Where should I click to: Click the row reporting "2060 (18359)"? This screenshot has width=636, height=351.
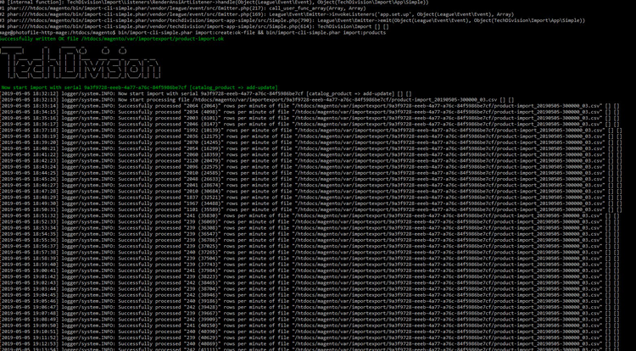[x=310, y=155]
